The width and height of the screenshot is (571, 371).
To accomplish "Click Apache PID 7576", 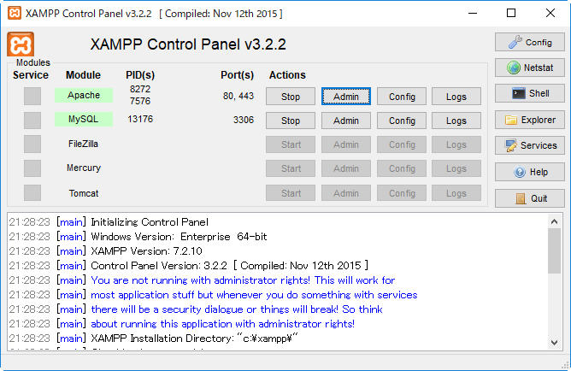I will coord(140,101).
